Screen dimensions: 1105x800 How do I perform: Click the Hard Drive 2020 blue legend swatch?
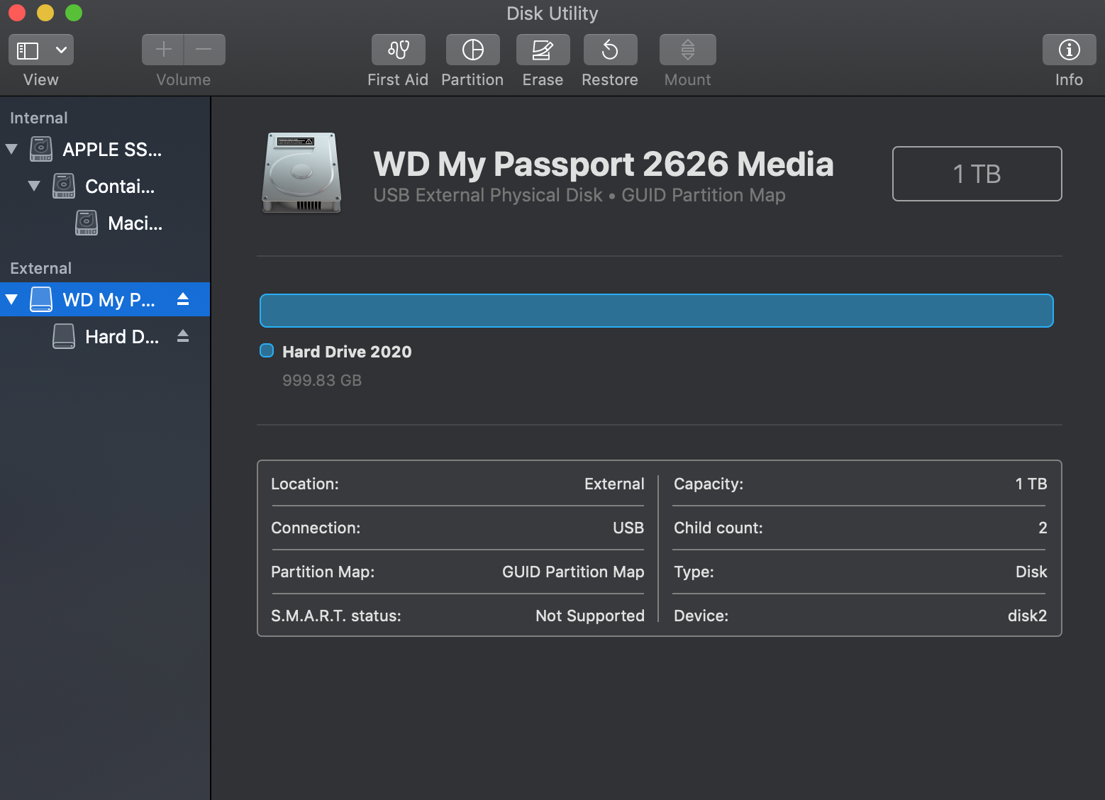point(267,350)
